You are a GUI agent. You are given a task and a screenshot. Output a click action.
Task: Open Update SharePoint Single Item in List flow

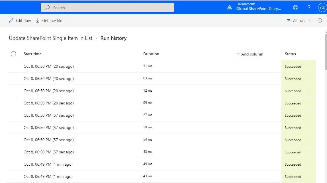(50, 38)
